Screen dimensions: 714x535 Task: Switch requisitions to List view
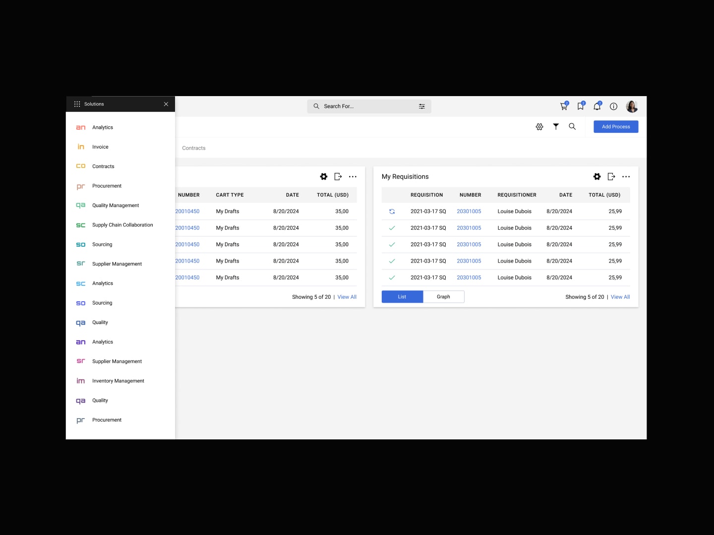tap(402, 297)
